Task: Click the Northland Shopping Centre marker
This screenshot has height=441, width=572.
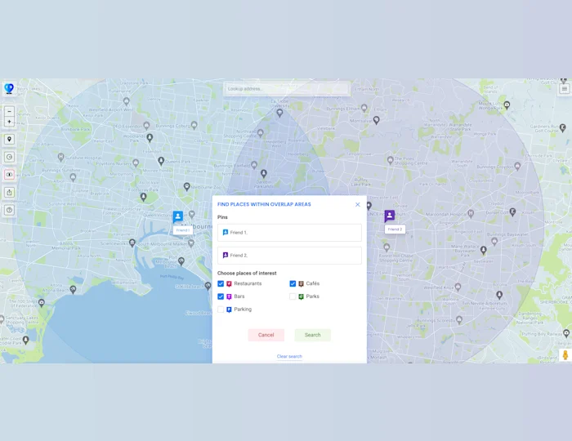Action: pyautogui.click(x=260, y=133)
